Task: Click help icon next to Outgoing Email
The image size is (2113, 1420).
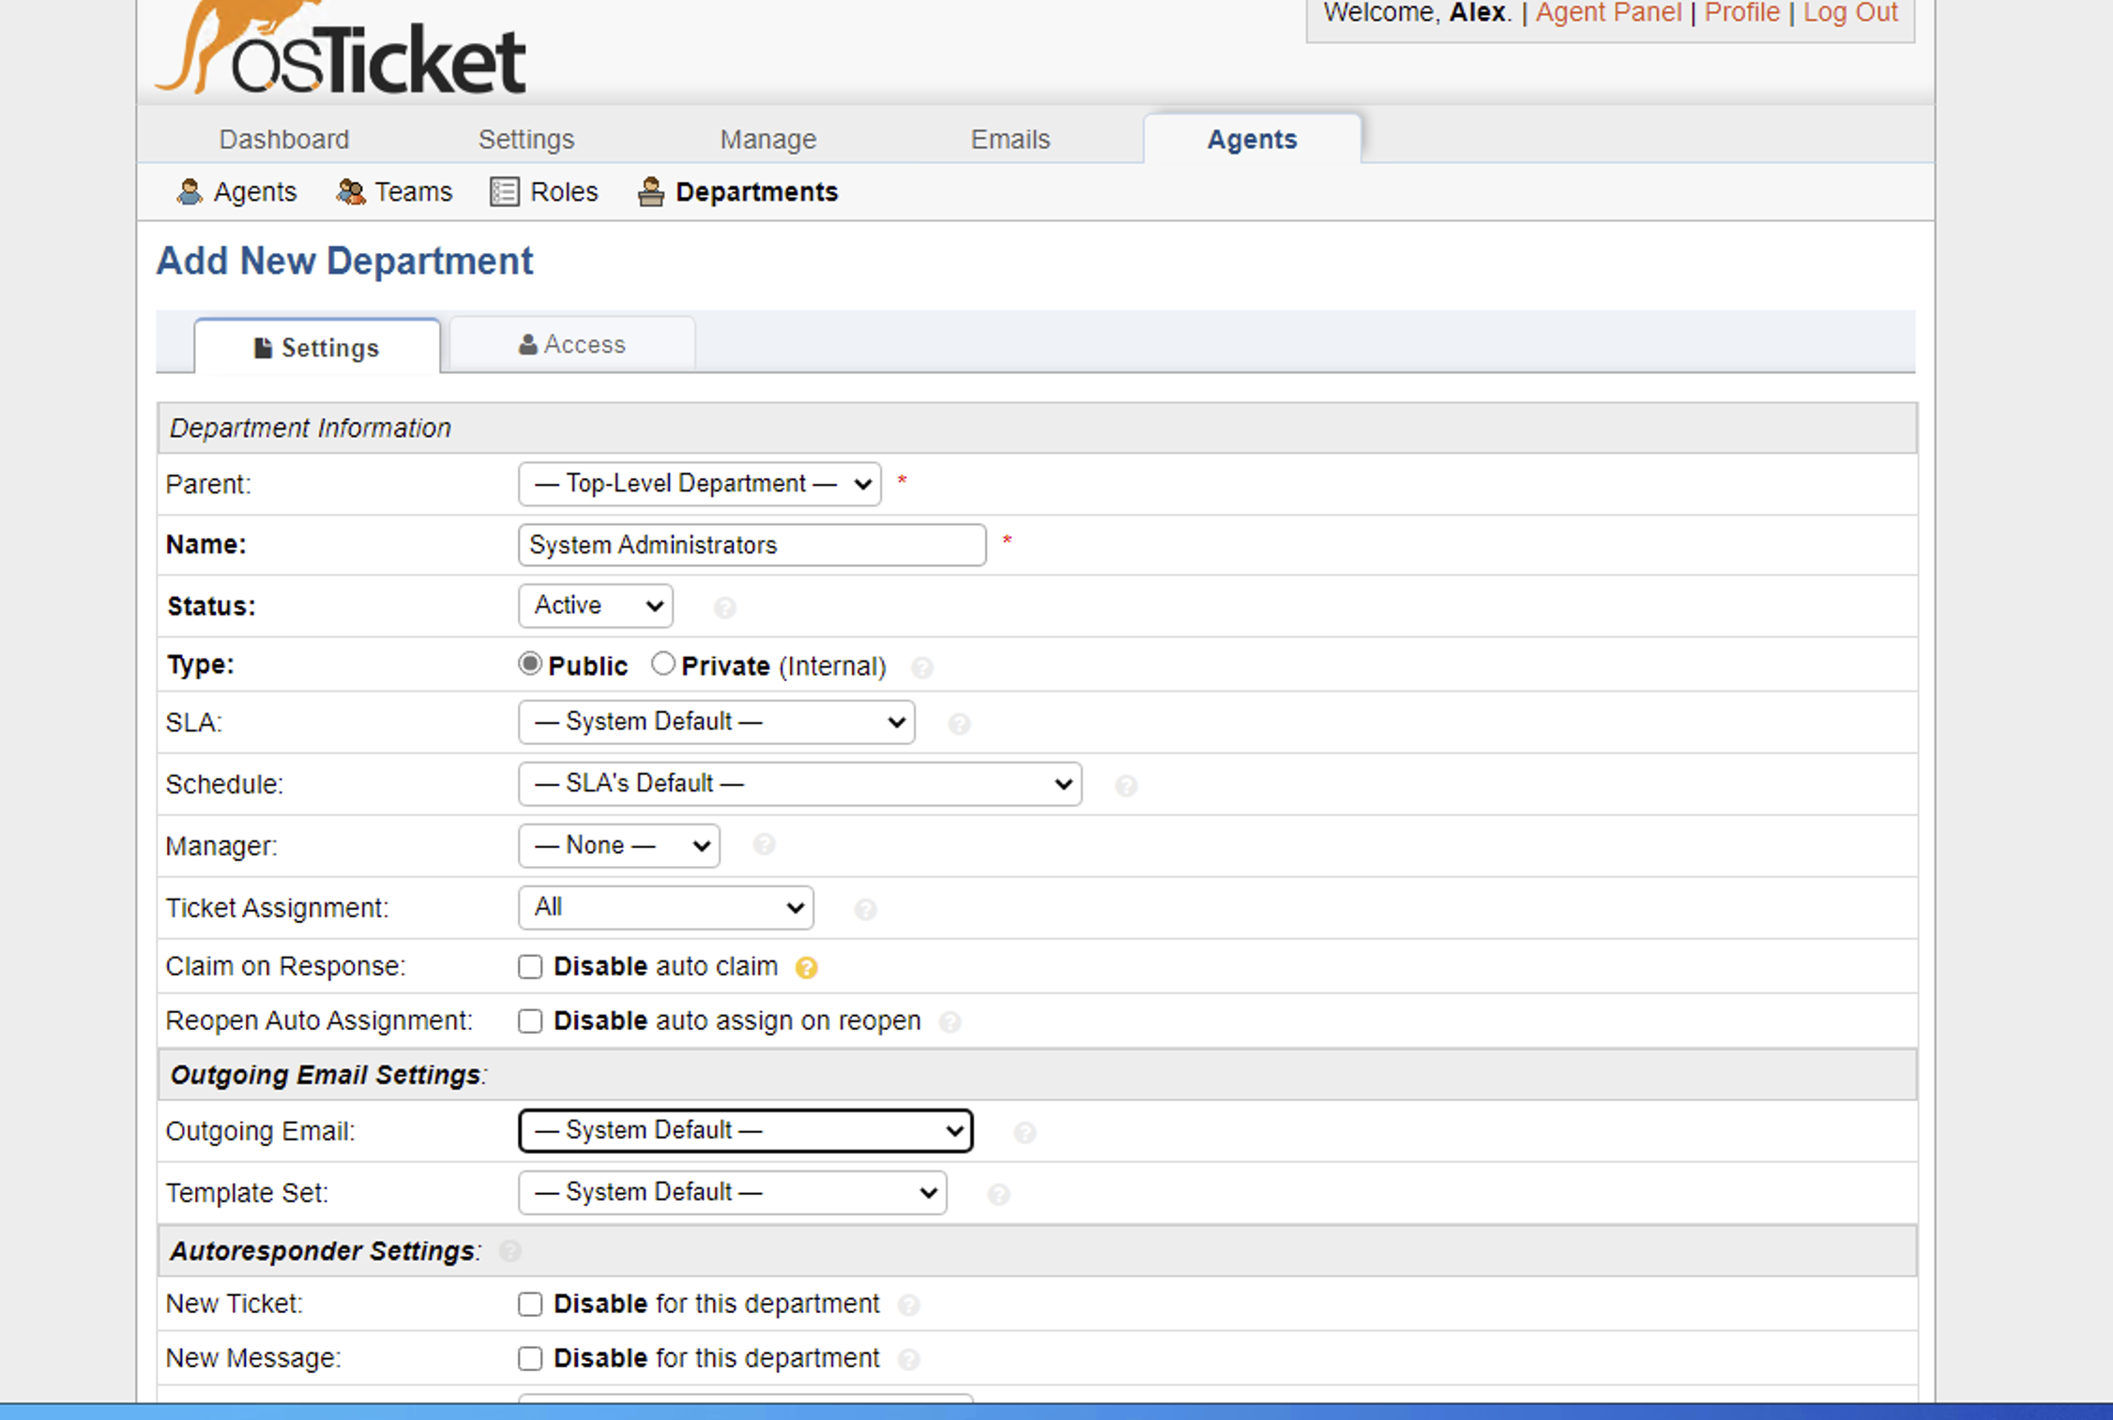Action: 1025,1133
